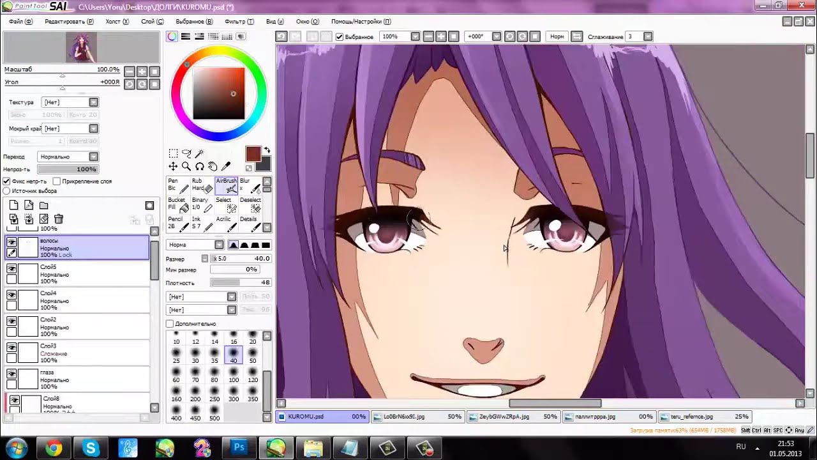817x460 pixels.
Task: Click the Норм button in canvas toolbar
Action: pyautogui.click(x=557, y=36)
